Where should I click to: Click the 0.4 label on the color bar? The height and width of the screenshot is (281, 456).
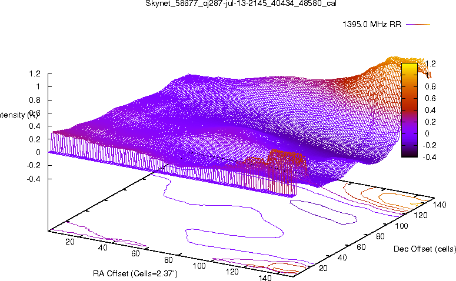click(x=431, y=110)
